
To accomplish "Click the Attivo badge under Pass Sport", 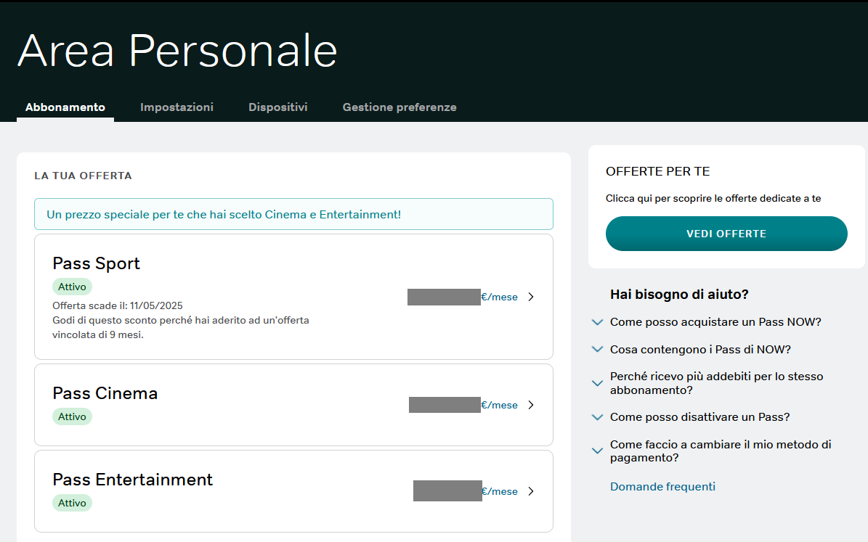I will (x=72, y=287).
